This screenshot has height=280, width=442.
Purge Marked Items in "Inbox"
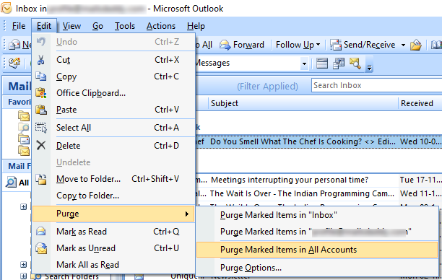(x=317, y=215)
